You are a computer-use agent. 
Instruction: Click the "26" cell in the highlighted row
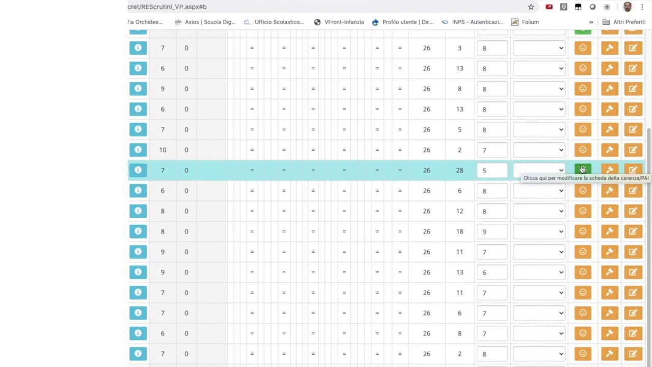pos(426,170)
